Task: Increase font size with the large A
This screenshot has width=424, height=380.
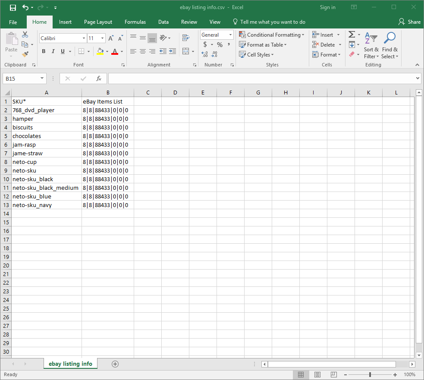Action: tap(111, 38)
